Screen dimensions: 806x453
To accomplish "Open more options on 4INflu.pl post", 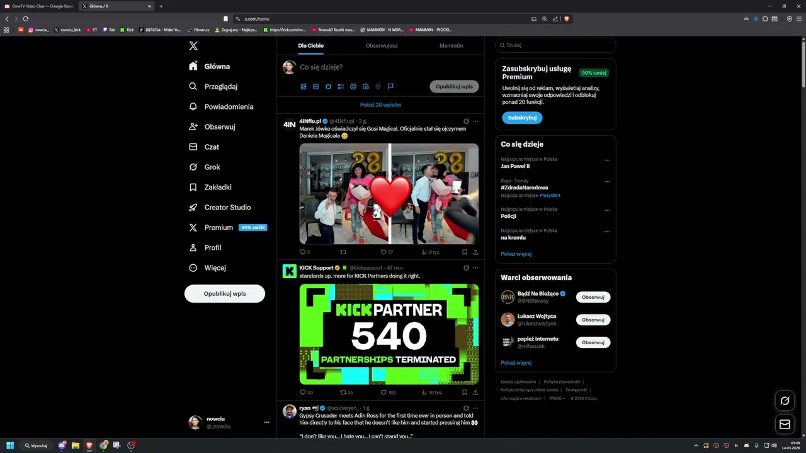I will pyautogui.click(x=475, y=121).
